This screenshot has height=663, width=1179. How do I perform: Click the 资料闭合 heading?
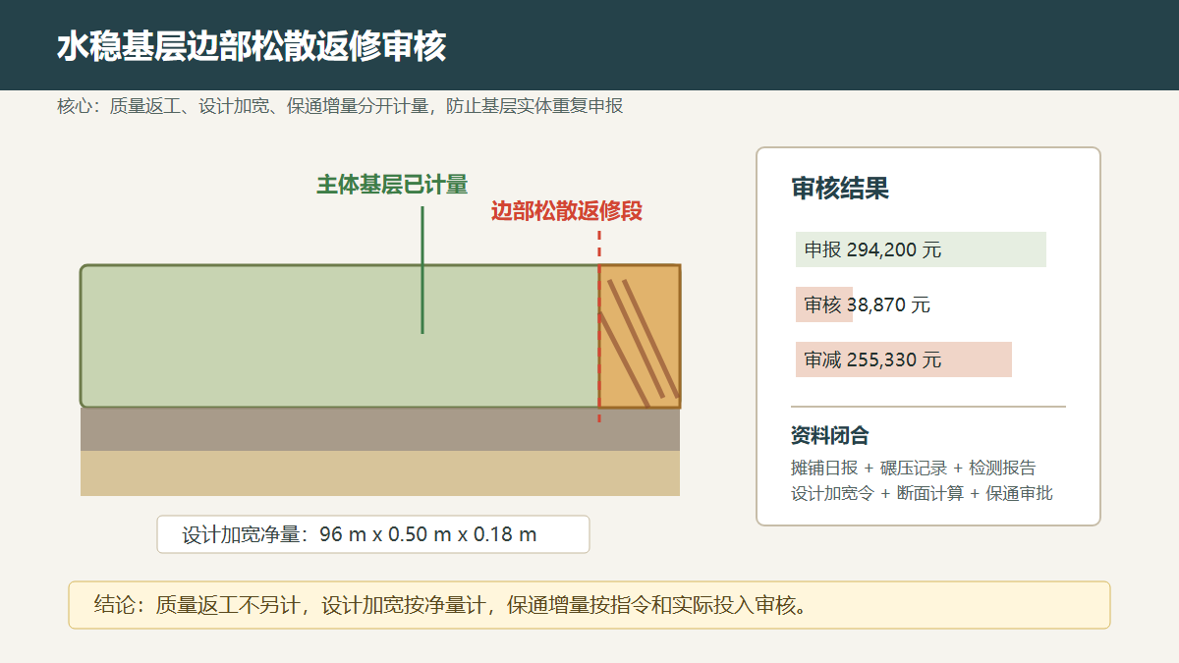click(830, 436)
